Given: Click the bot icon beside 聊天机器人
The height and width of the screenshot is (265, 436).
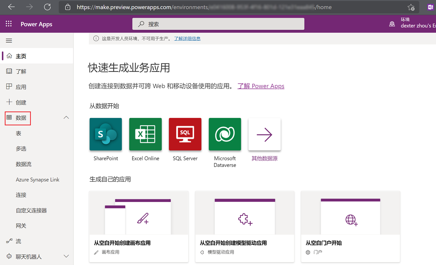Looking at the screenshot, I should [9, 256].
